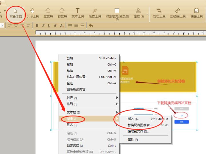Select the 手形工具 (Hand tool)

pyautogui.click(x=32, y=13)
